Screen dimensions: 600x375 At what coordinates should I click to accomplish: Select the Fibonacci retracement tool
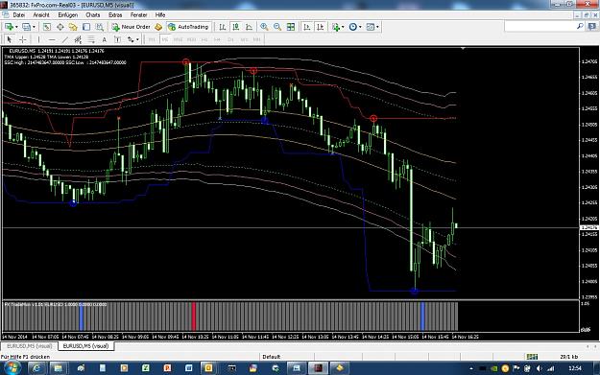[x=91, y=39]
